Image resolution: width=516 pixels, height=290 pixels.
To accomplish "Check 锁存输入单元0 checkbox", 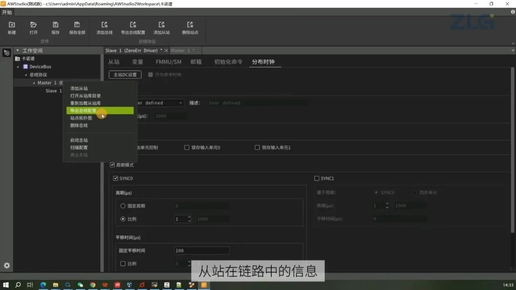I will pos(187,147).
